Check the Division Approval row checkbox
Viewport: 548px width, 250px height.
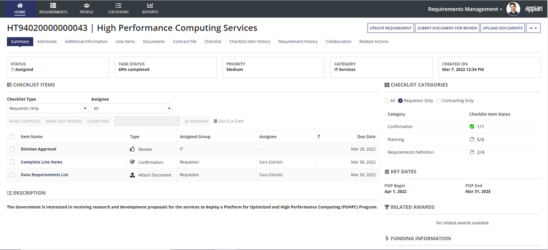pyautogui.click(x=12, y=149)
